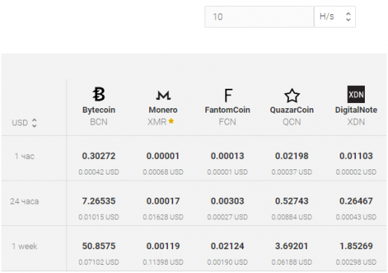388x273 pixels.
Task: Click the FantomCoin daily value 0.00303
Action: (228, 201)
